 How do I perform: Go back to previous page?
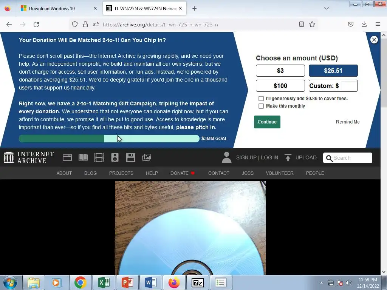(x=9, y=25)
